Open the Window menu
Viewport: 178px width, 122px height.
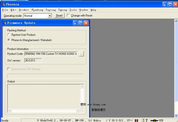click(x=84, y=10)
